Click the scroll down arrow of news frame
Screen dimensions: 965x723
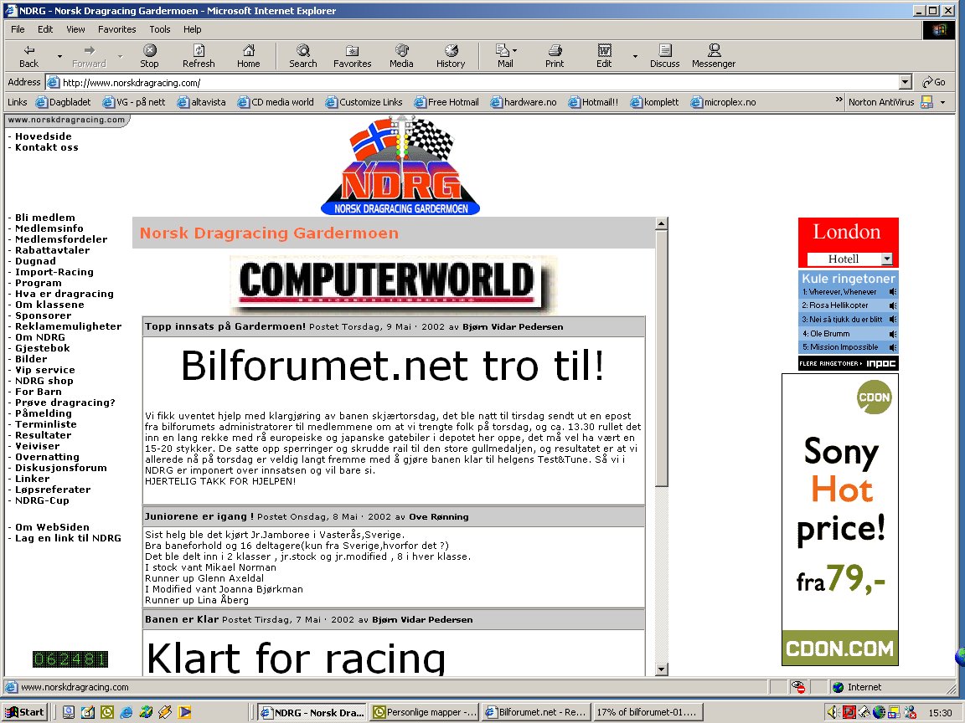point(662,669)
